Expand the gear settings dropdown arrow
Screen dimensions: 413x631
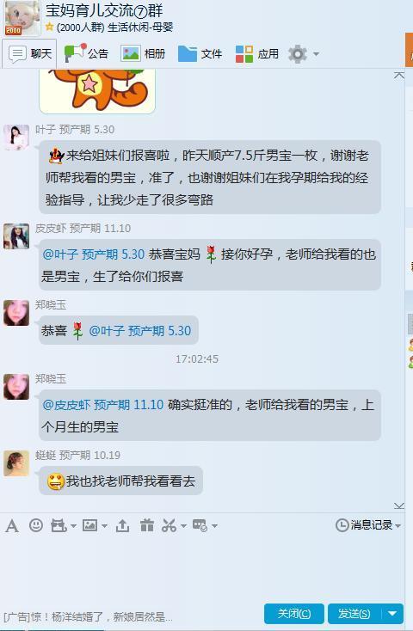coord(317,54)
